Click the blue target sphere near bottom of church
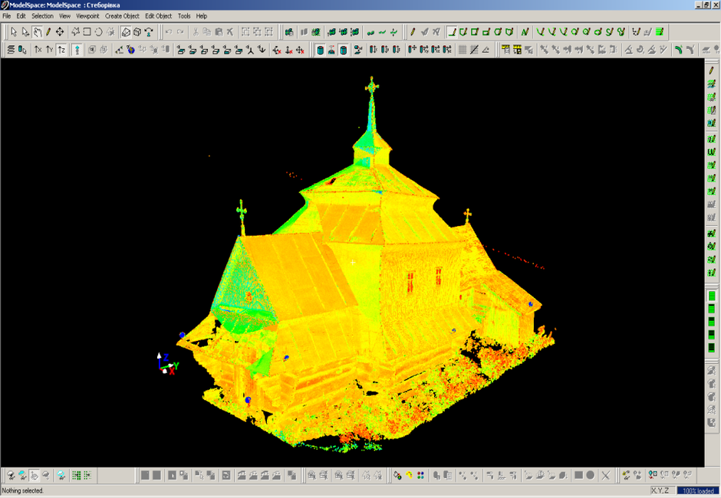This screenshot has height=498, width=721. click(x=249, y=400)
